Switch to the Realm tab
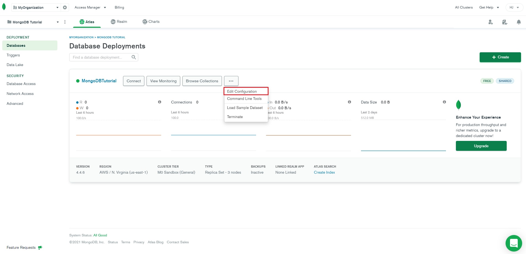The image size is (526, 254). click(119, 22)
